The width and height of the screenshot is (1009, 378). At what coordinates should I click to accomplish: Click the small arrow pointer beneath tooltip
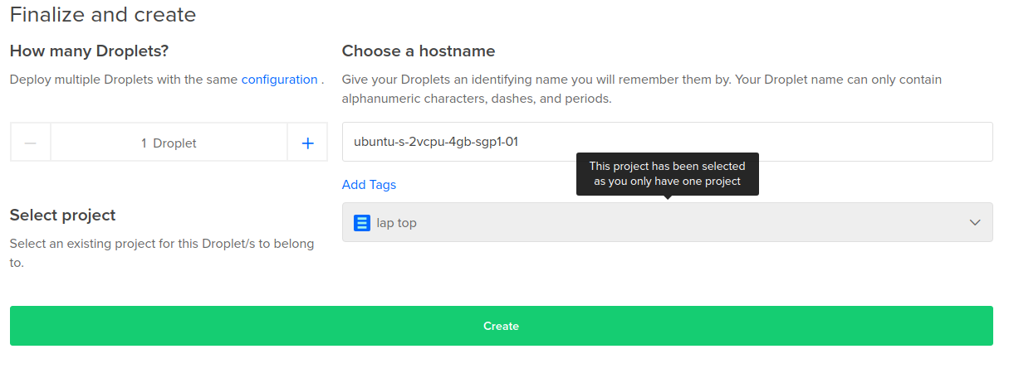[667, 197]
